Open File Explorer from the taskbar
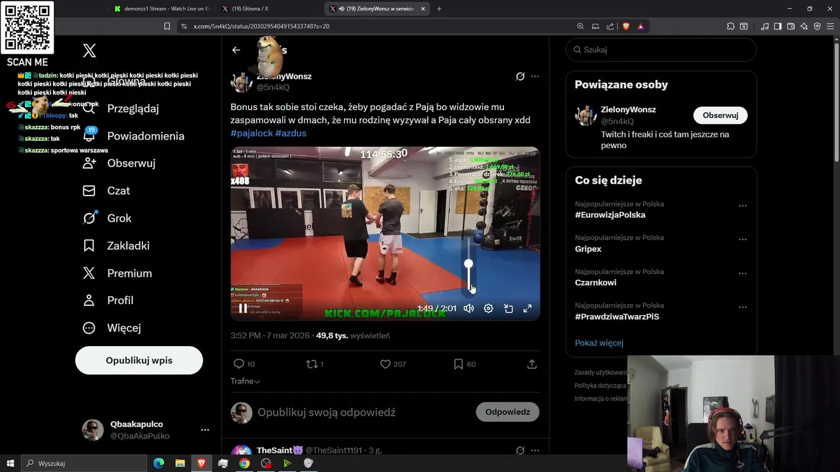 [180, 463]
